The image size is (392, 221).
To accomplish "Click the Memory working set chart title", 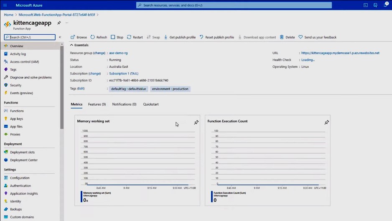I will 93,121.
